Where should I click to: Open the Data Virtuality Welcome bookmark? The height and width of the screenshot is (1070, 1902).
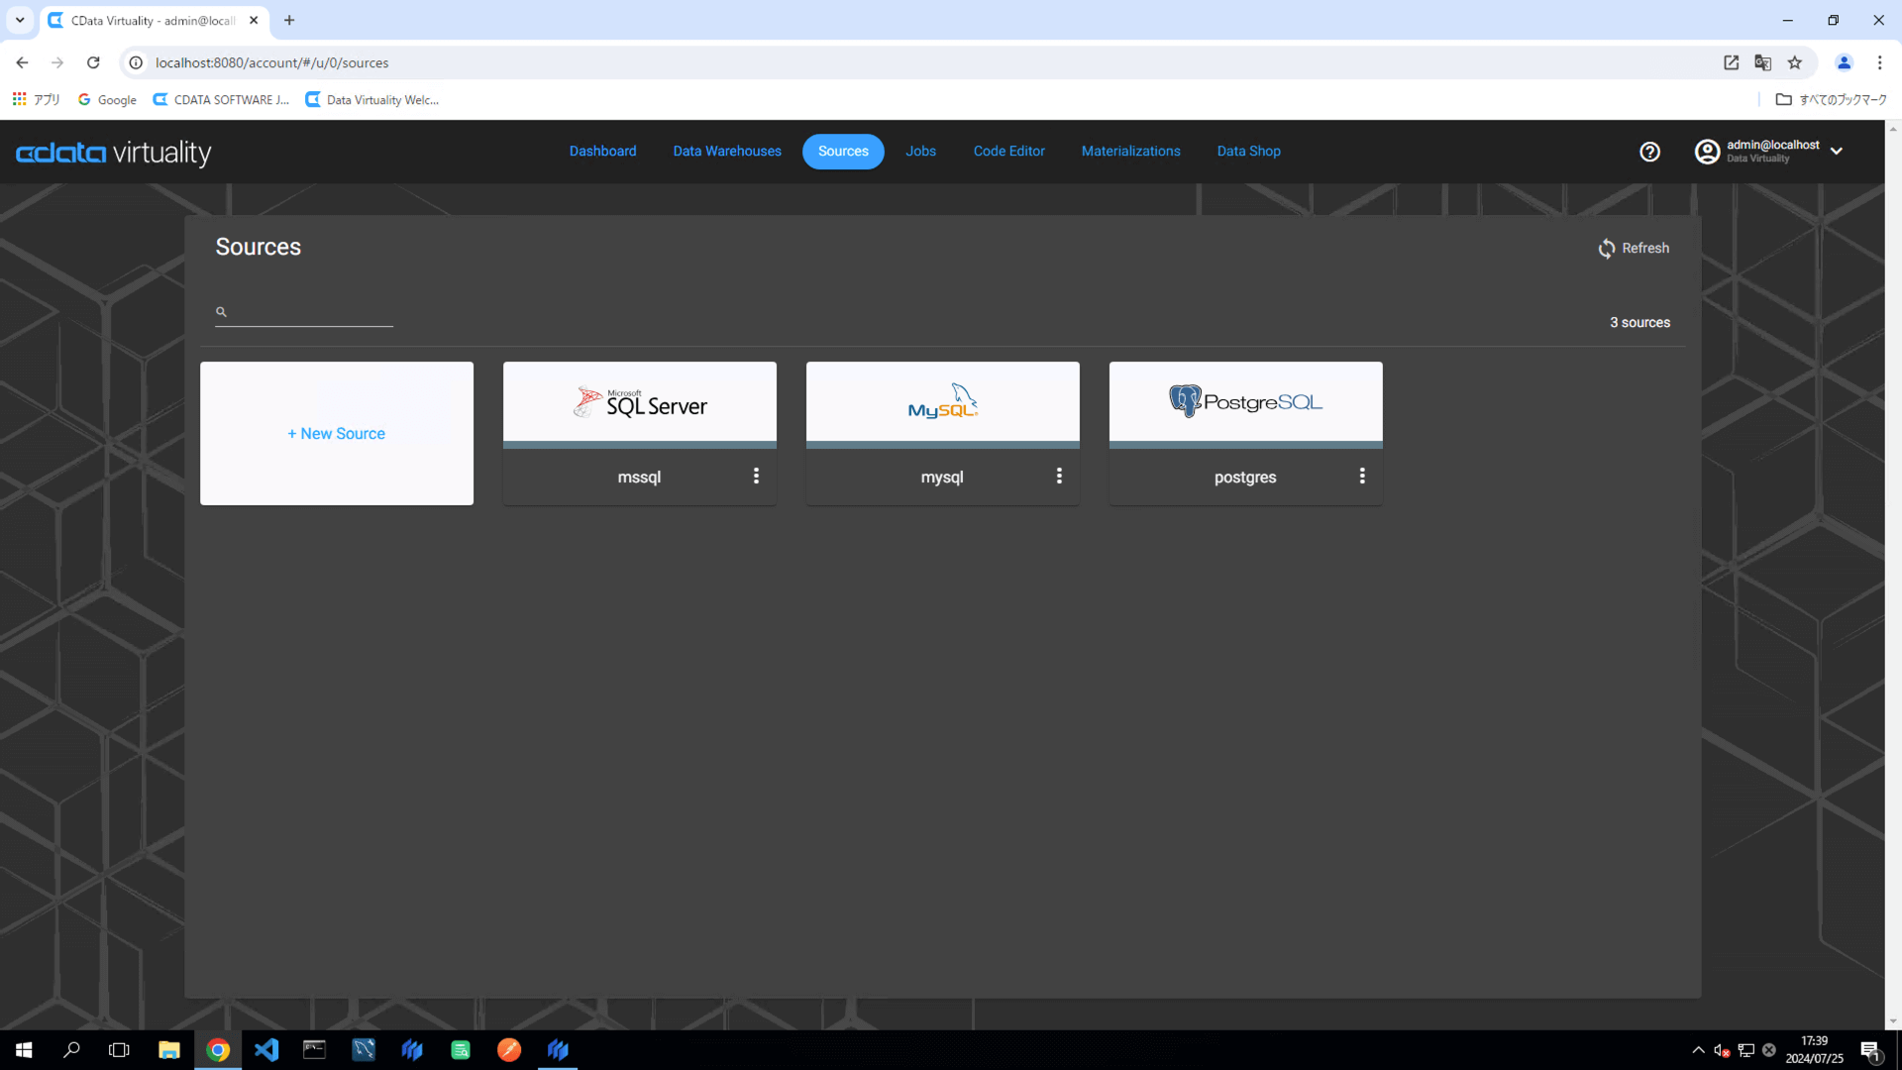point(371,99)
